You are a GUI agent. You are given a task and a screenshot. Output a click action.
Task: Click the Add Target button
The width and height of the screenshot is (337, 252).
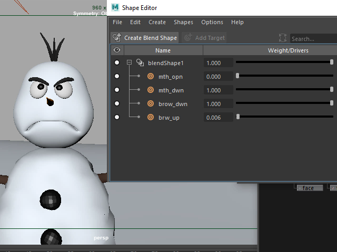point(204,38)
